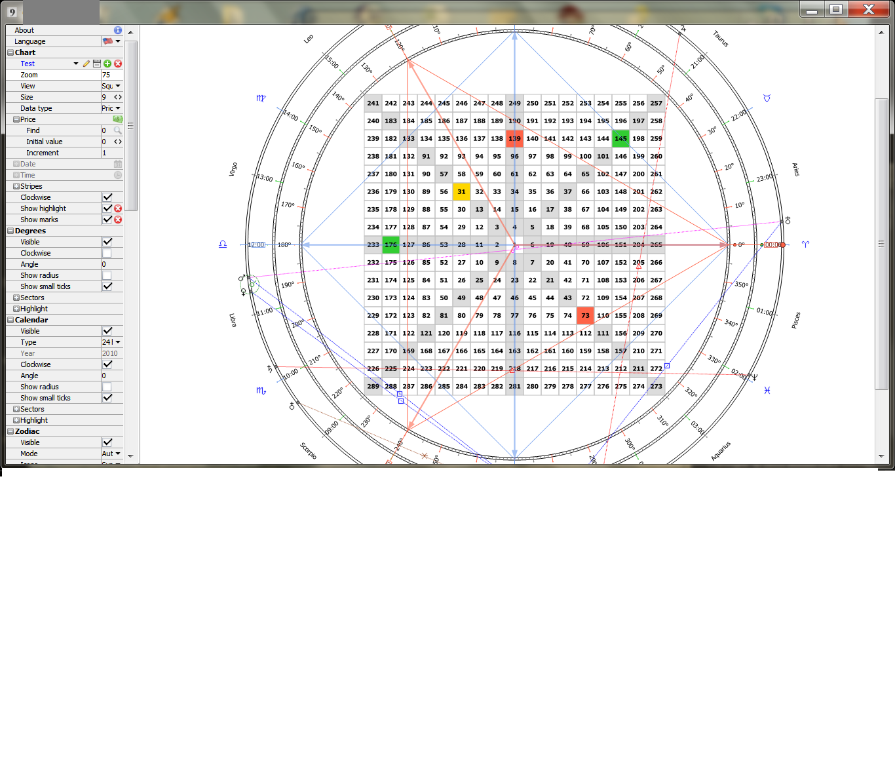Delete the Test chart with the red X icon
895x757 pixels.
pyautogui.click(x=117, y=63)
